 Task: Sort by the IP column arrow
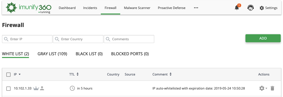pos(20,74)
